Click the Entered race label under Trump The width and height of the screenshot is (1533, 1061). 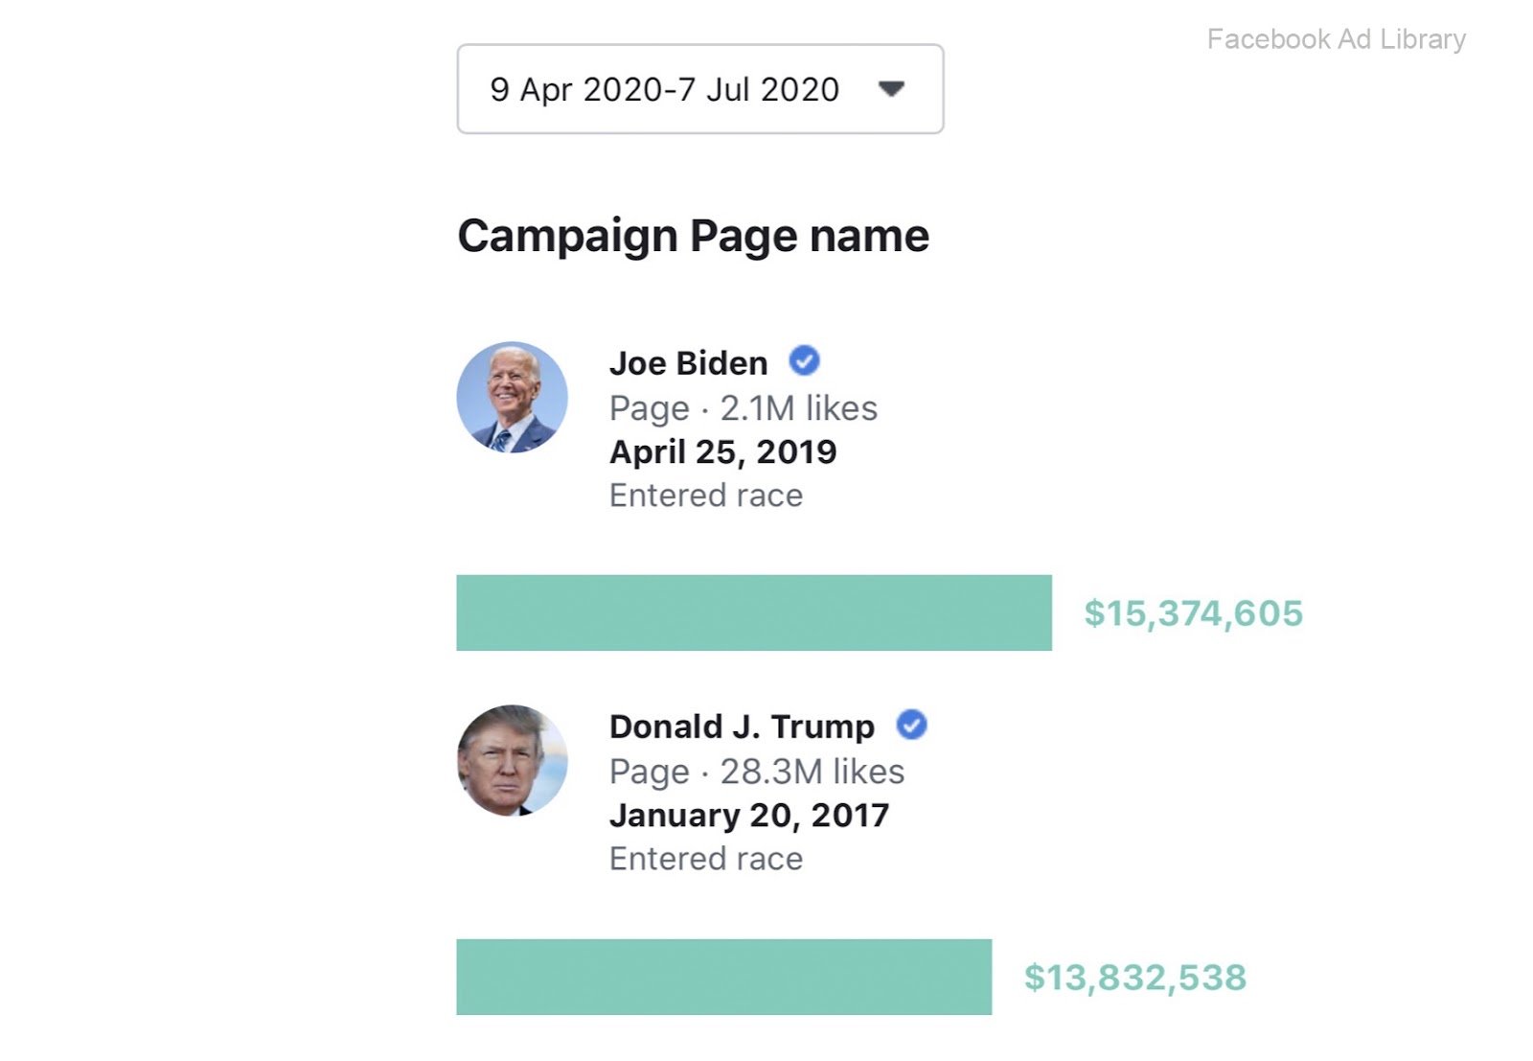coord(706,859)
